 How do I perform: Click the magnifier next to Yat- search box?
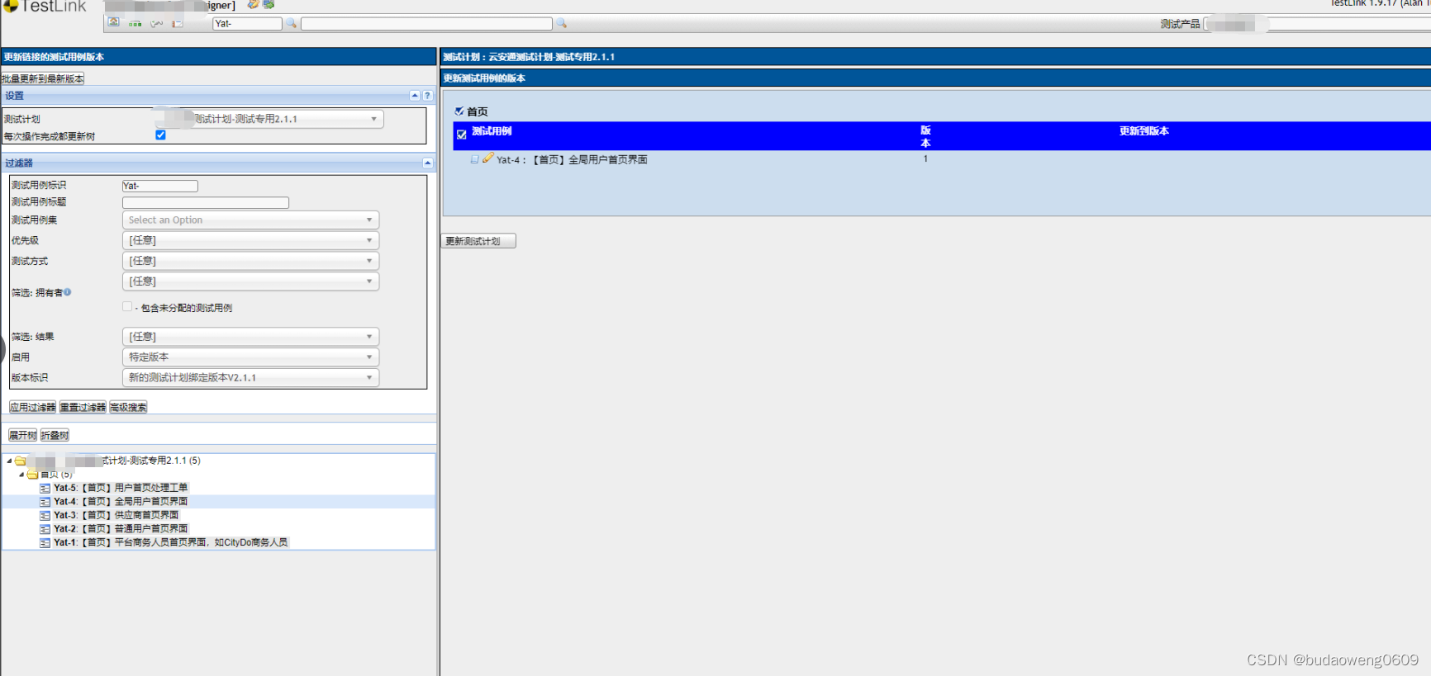[x=291, y=23]
